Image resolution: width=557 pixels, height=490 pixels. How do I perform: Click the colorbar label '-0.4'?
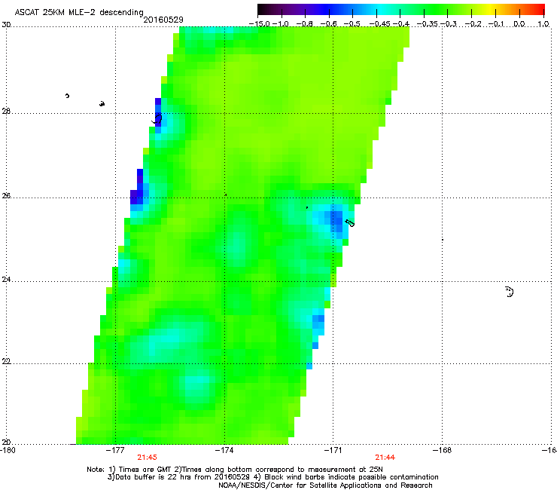click(x=401, y=24)
